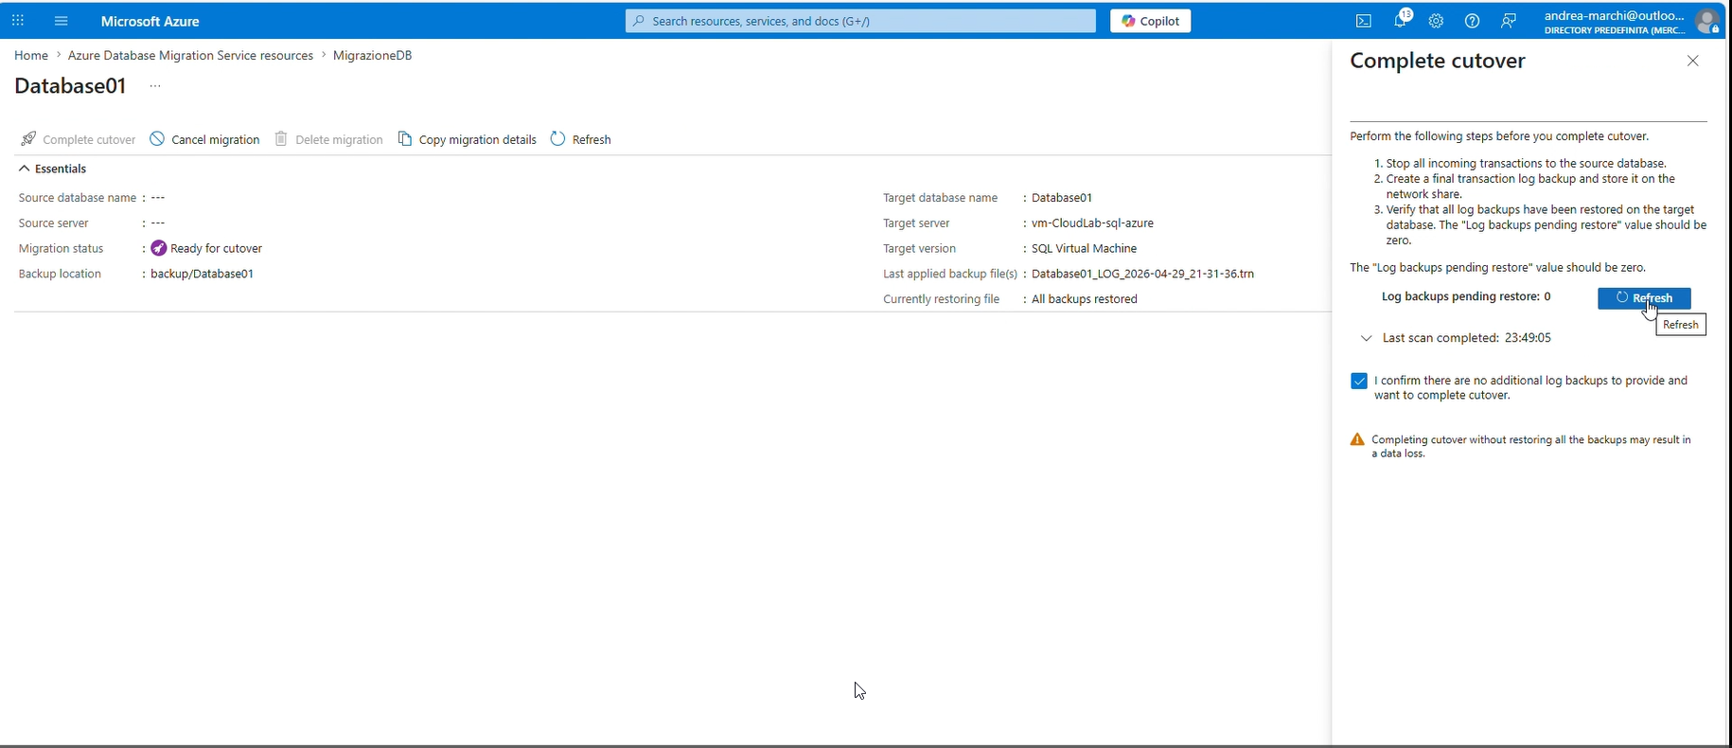
Task: Expand the Last scan completed details
Action: coord(1366,338)
